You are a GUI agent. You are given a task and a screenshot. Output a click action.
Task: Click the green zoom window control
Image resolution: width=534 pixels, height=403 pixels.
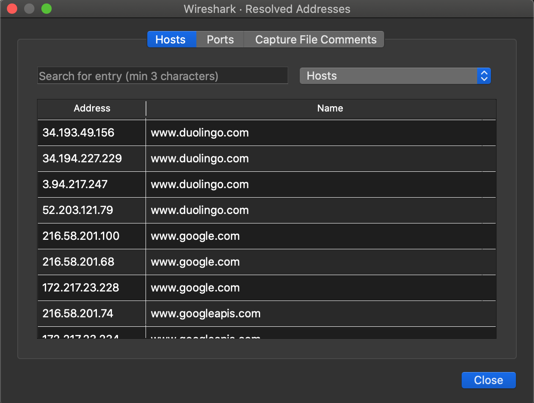[47, 8]
